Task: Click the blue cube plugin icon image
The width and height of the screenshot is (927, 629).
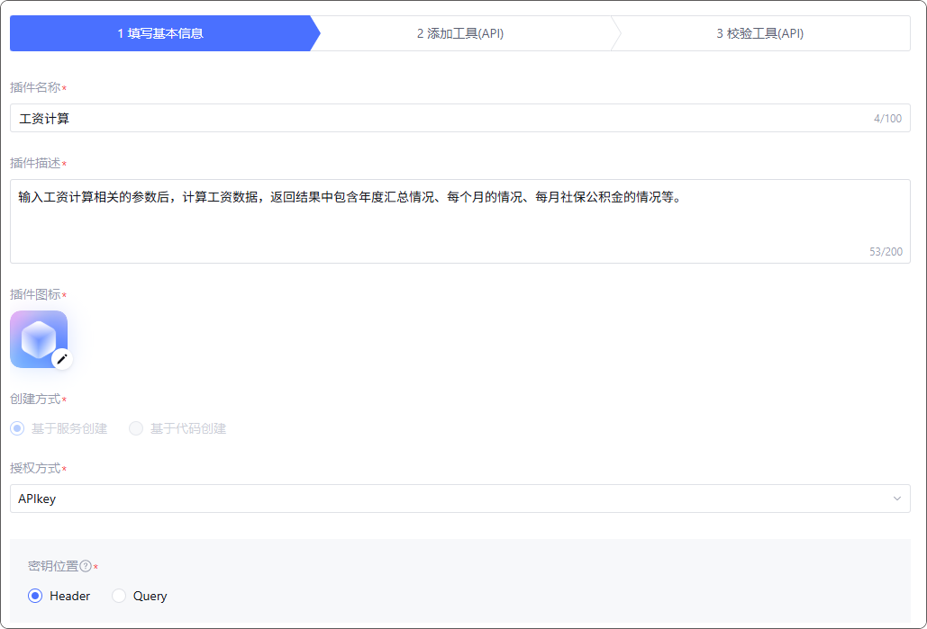Action: pyautogui.click(x=36, y=337)
